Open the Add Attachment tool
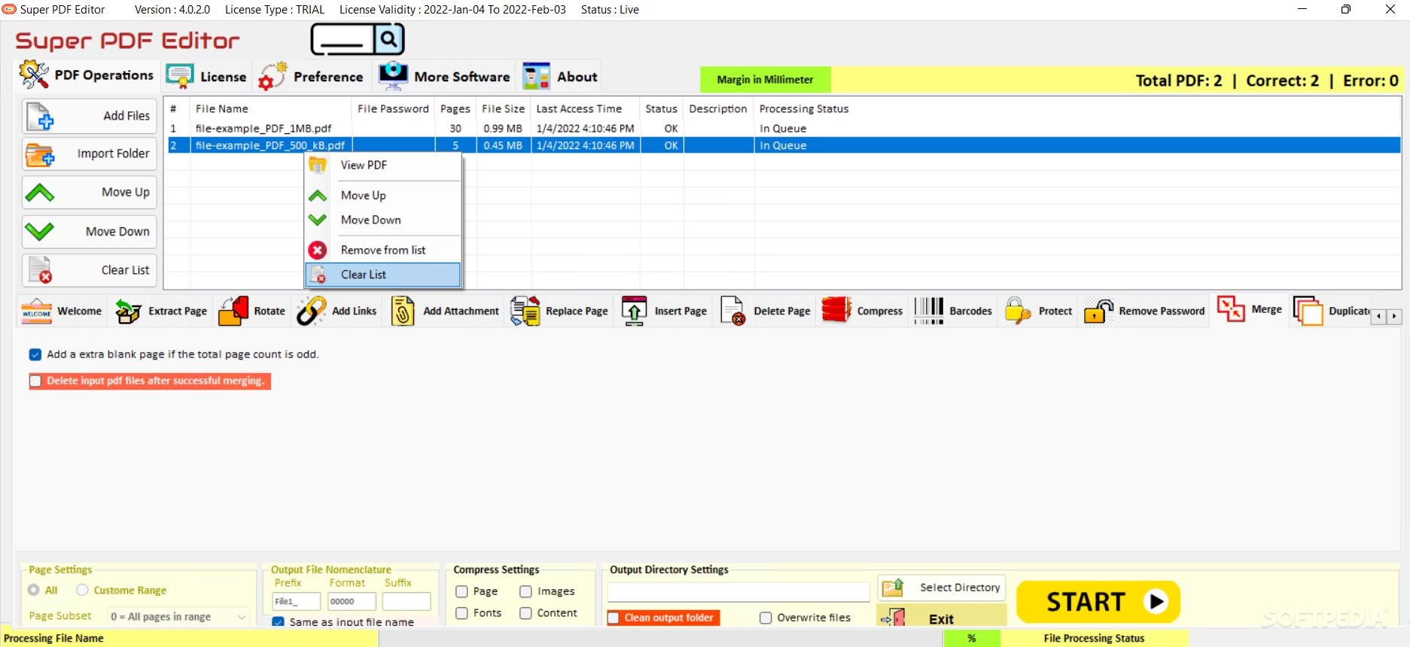This screenshot has height=647, width=1410. (x=444, y=311)
